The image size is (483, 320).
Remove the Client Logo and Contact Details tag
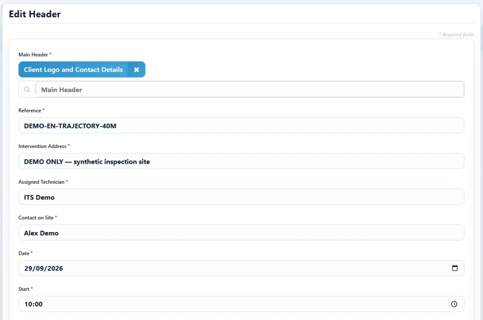click(137, 70)
